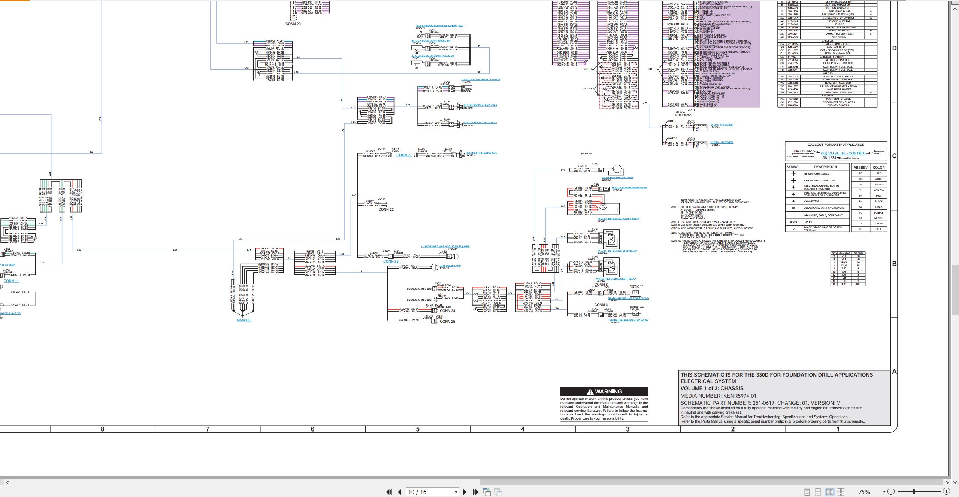Select two-page facing layout

tap(830, 492)
